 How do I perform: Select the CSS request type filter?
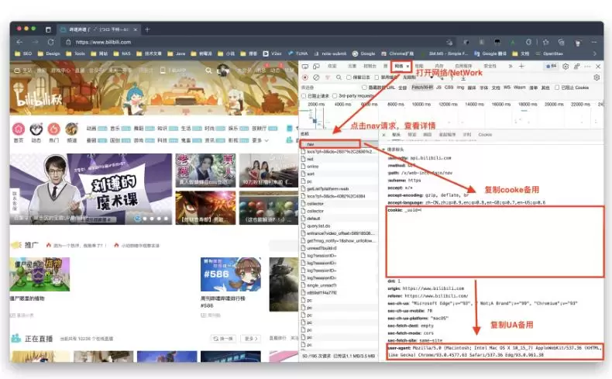click(x=449, y=88)
